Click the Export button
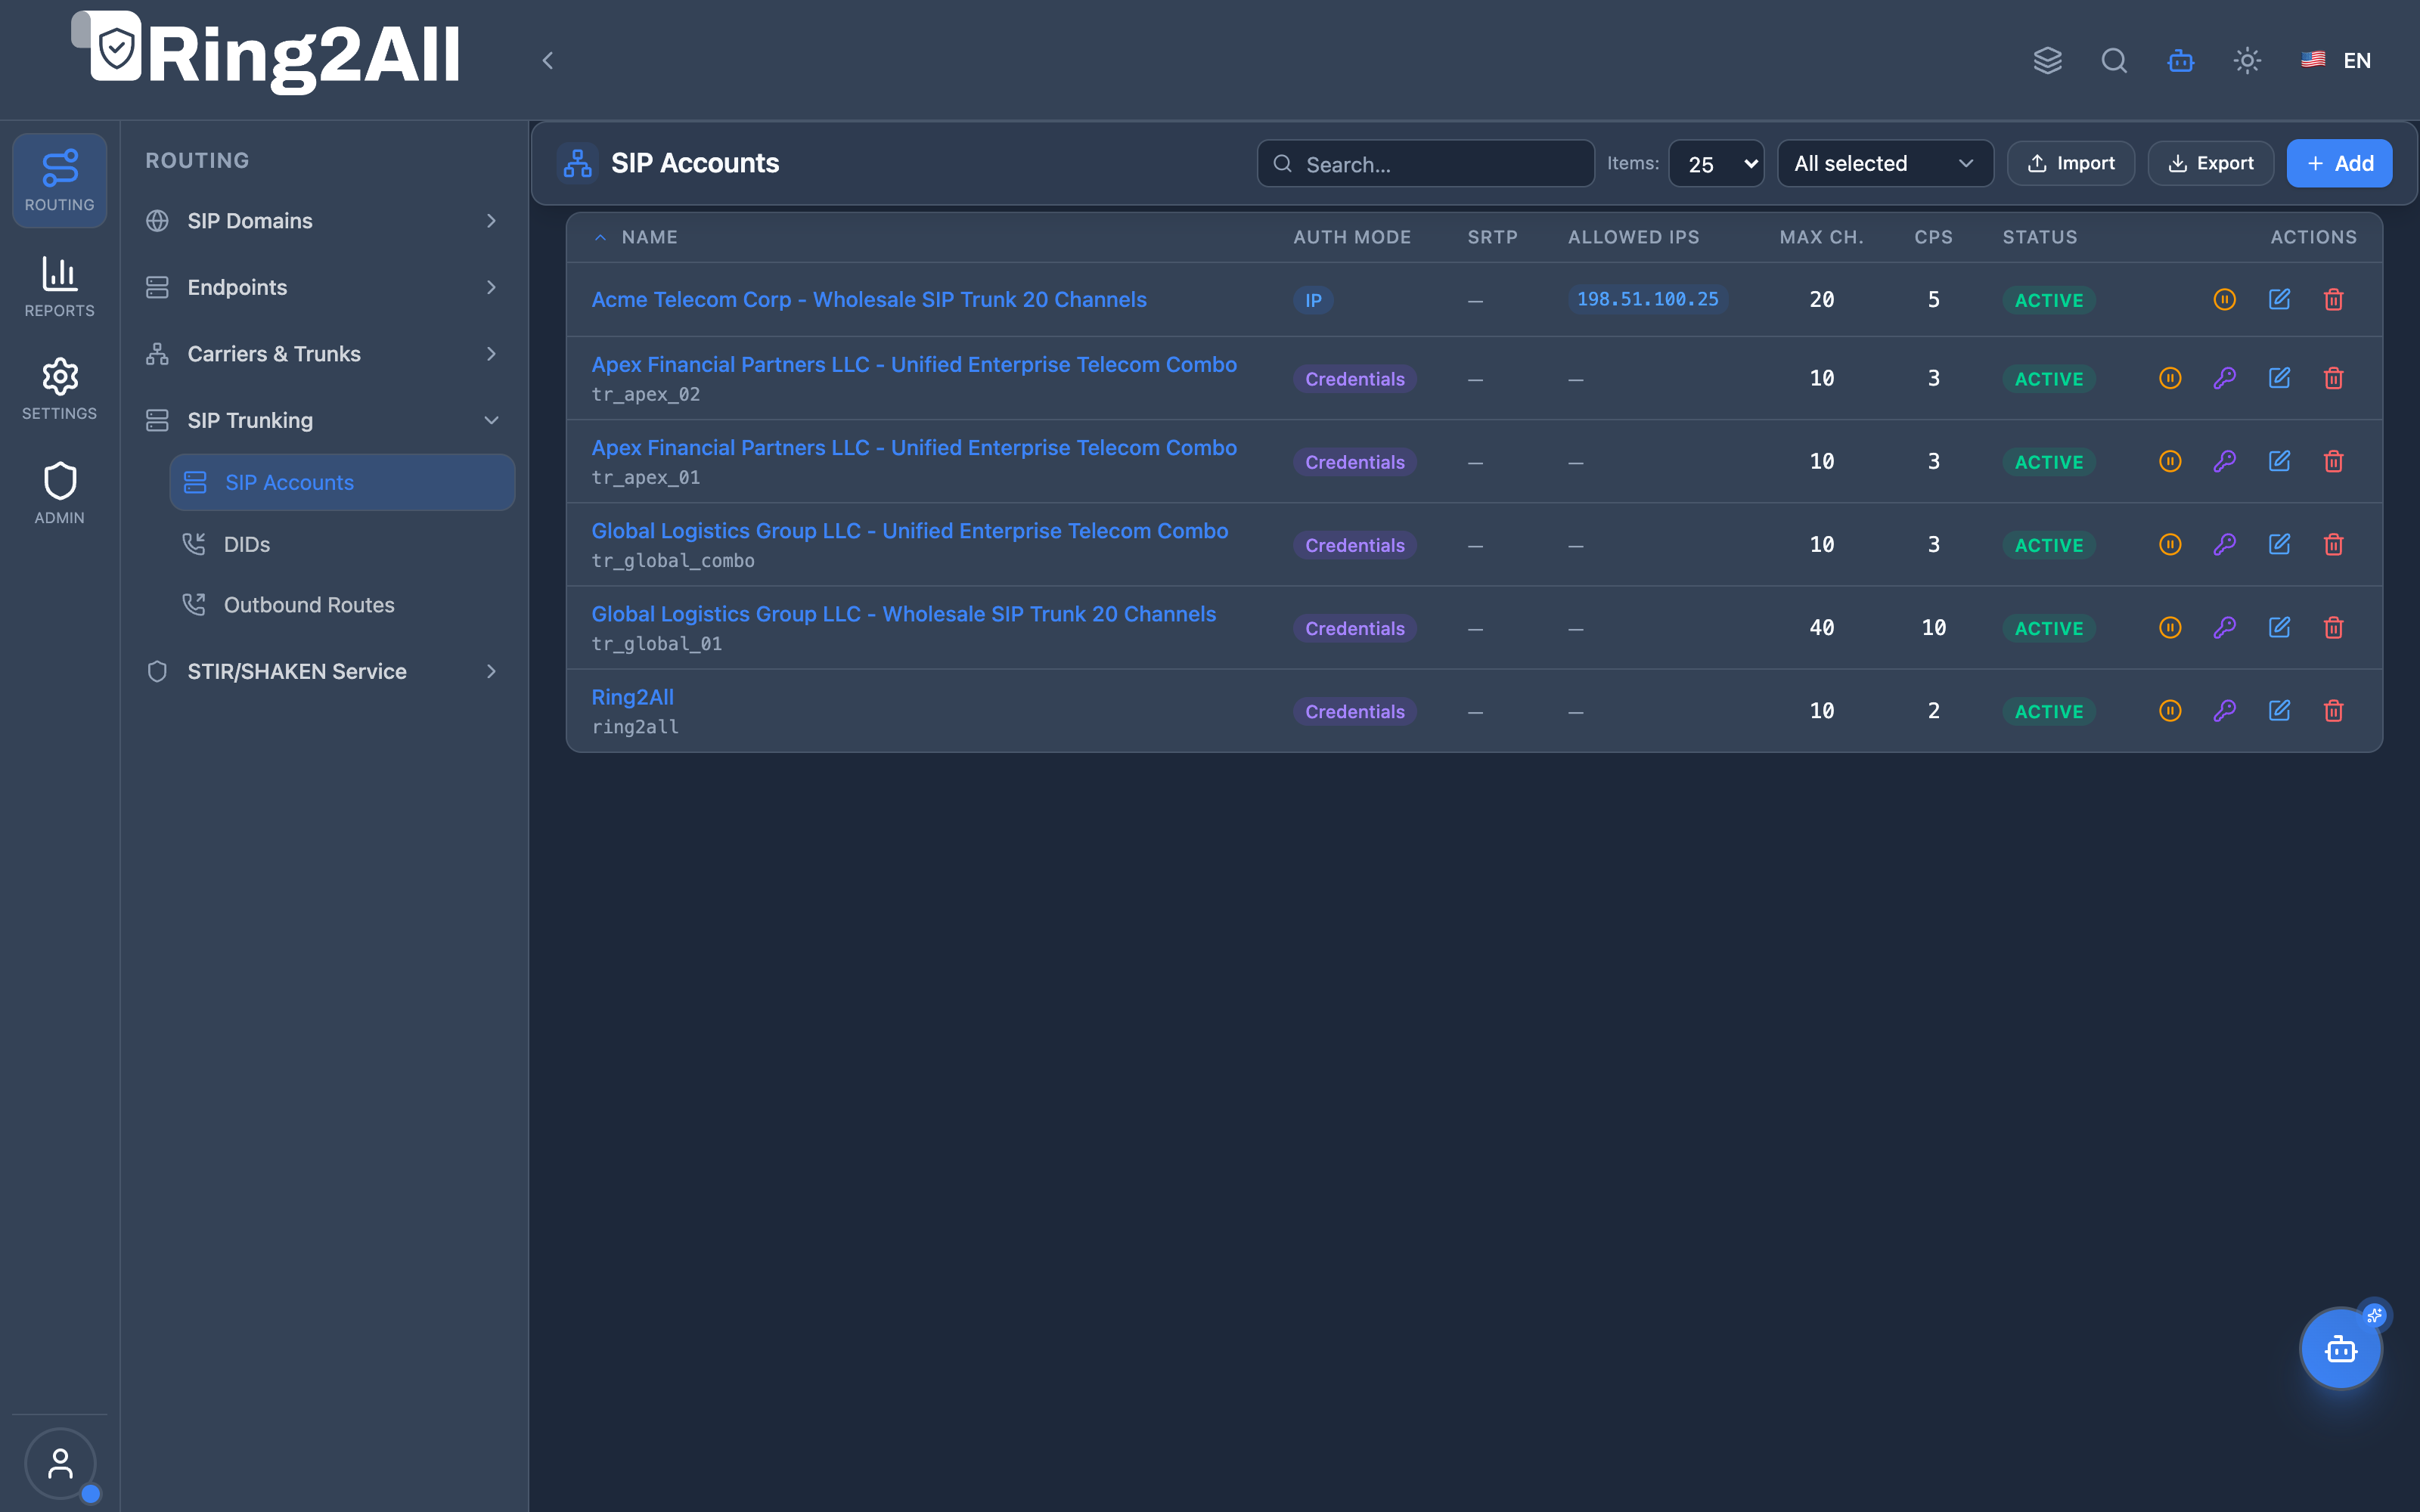The height and width of the screenshot is (1512, 2420). 2211,163
